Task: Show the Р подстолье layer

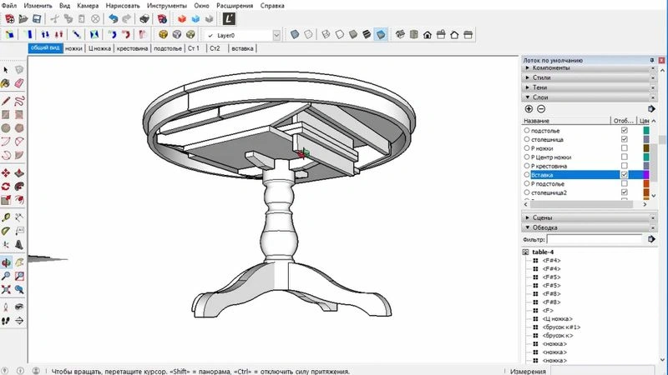Action: [624, 183]
